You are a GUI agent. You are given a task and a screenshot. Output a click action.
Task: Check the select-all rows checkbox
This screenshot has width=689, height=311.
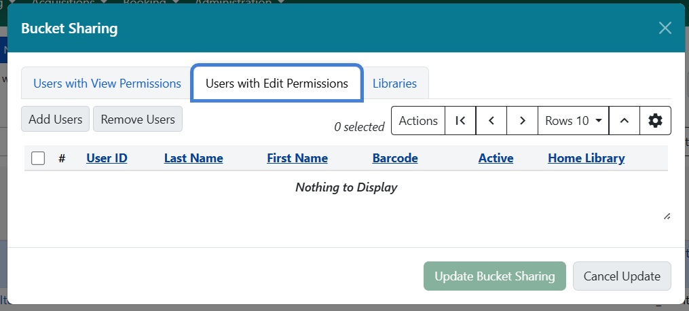pos(38,158)
